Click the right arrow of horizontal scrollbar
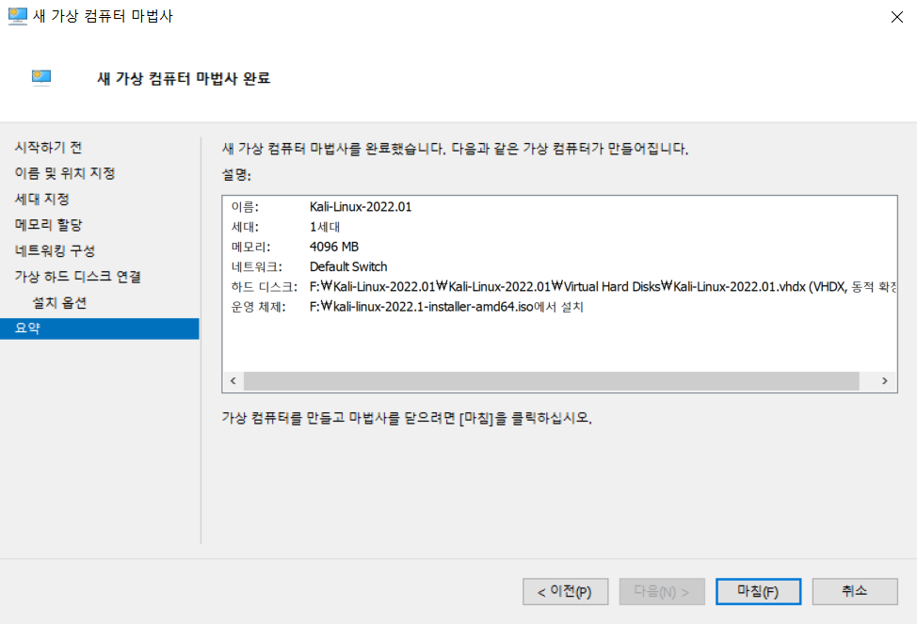Image resolution: width=917 pixels, height=624 pixels. [x=885, y=381]
